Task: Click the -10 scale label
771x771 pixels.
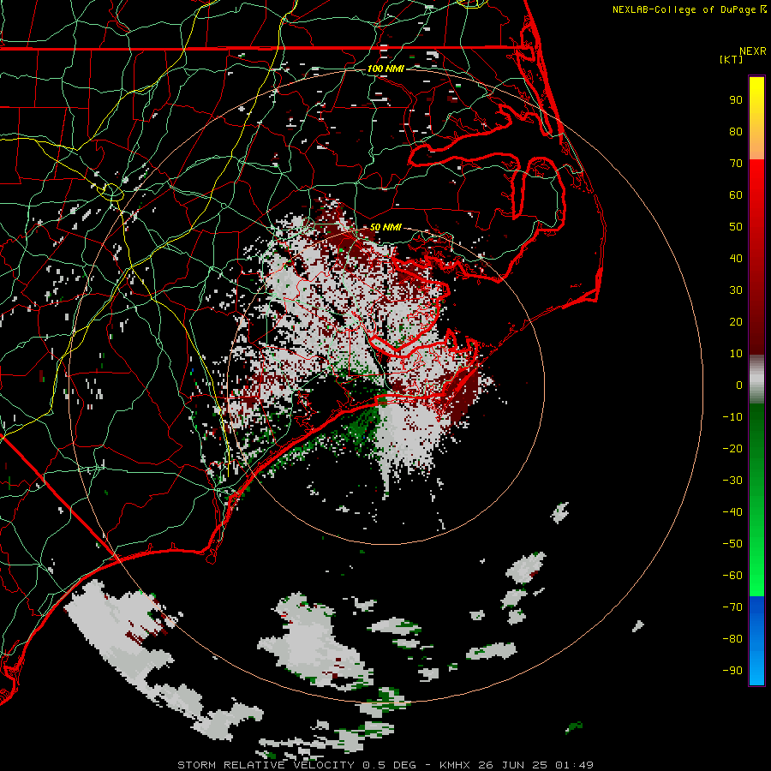Action: point(732,417)
